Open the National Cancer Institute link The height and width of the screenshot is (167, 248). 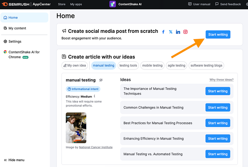tap(96, 147)
